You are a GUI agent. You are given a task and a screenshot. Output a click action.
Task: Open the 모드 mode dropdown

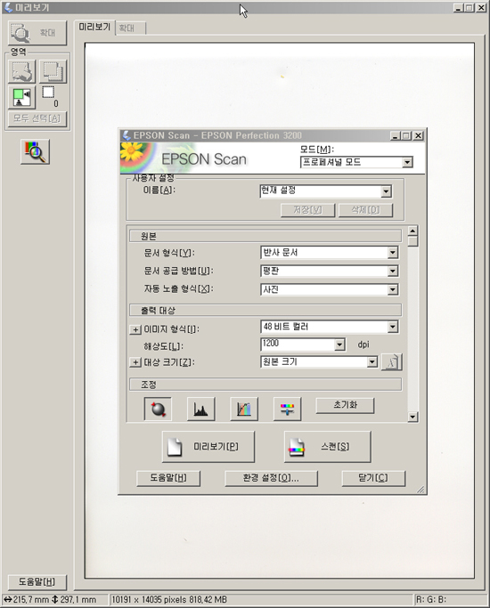click(x=356, y=162)
